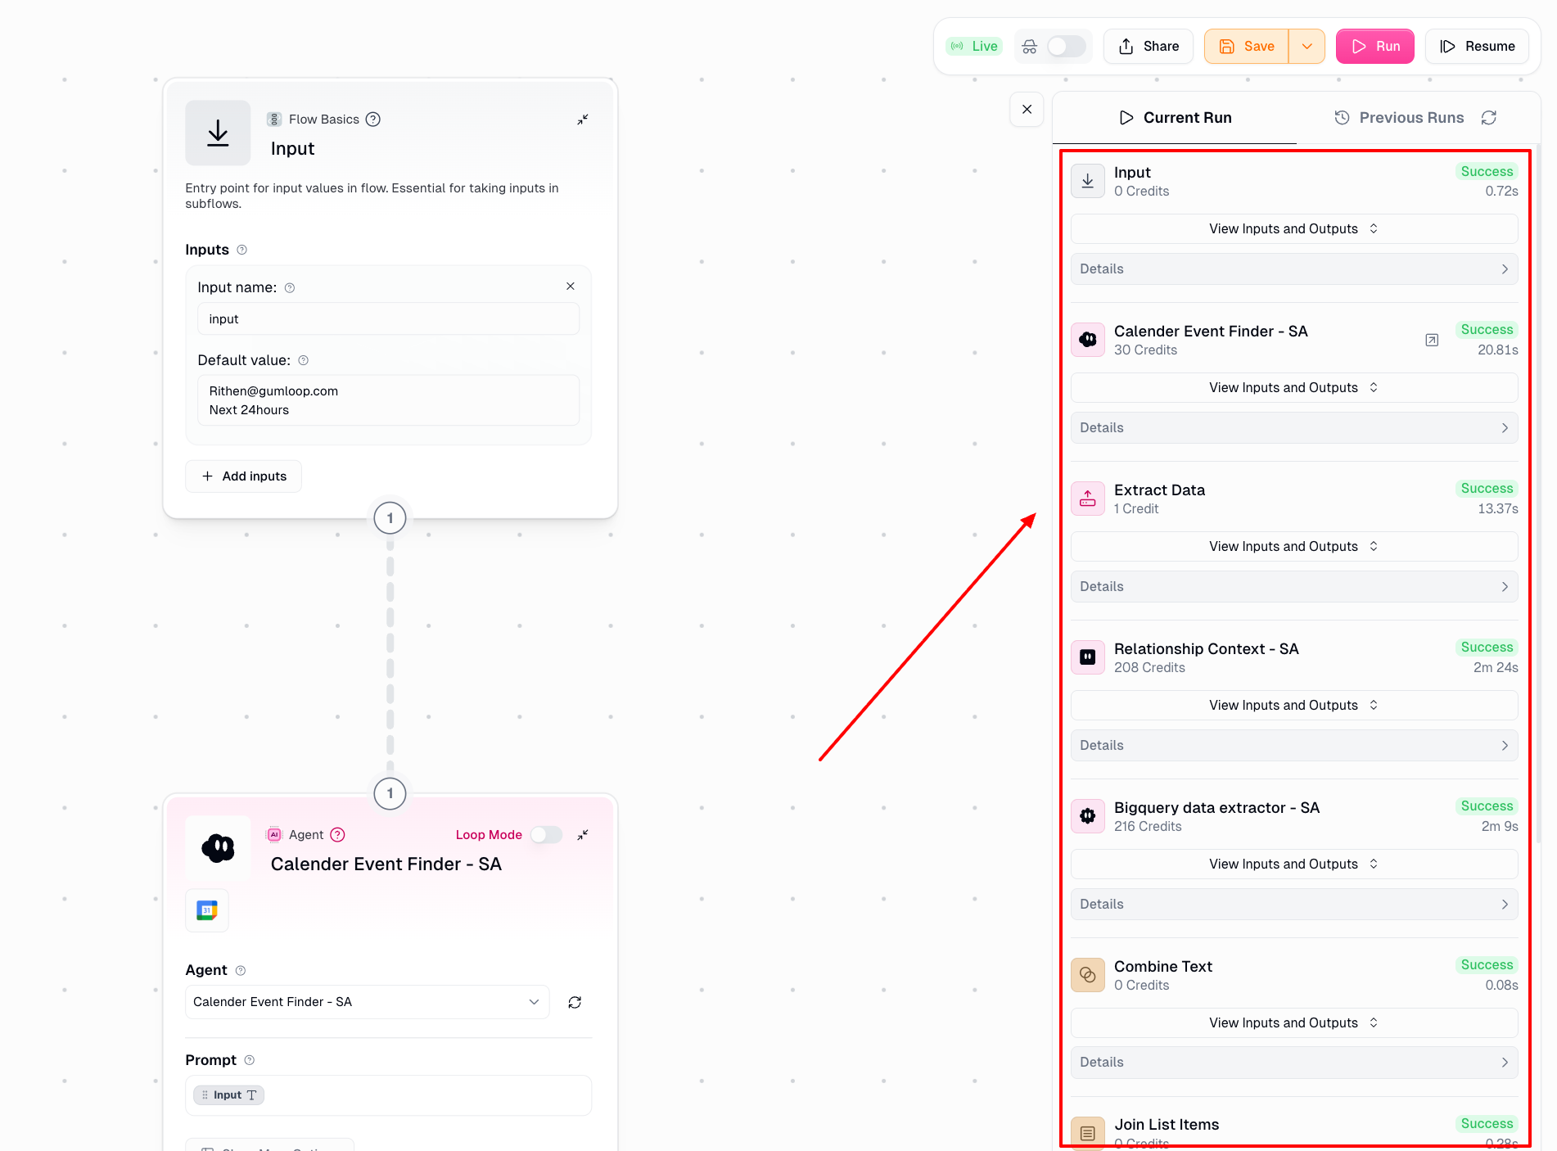This screenshot has height=1151, width=1557.
Task: Click the Extract Data step icon
Action: pos(1088,499)
